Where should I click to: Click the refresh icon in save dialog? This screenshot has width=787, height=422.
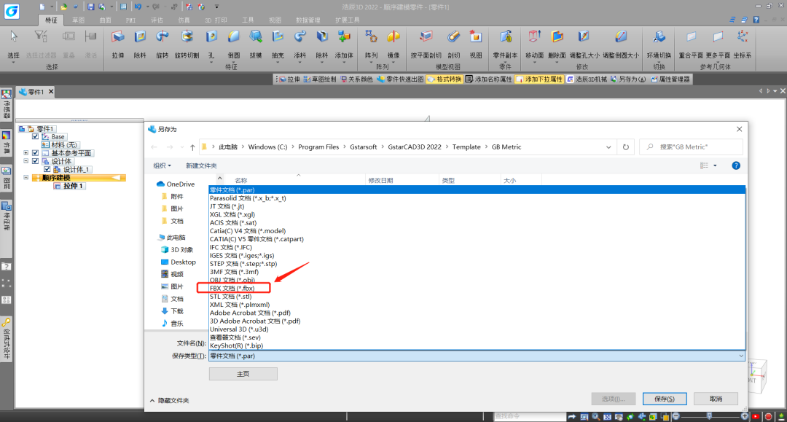point(625,147)
